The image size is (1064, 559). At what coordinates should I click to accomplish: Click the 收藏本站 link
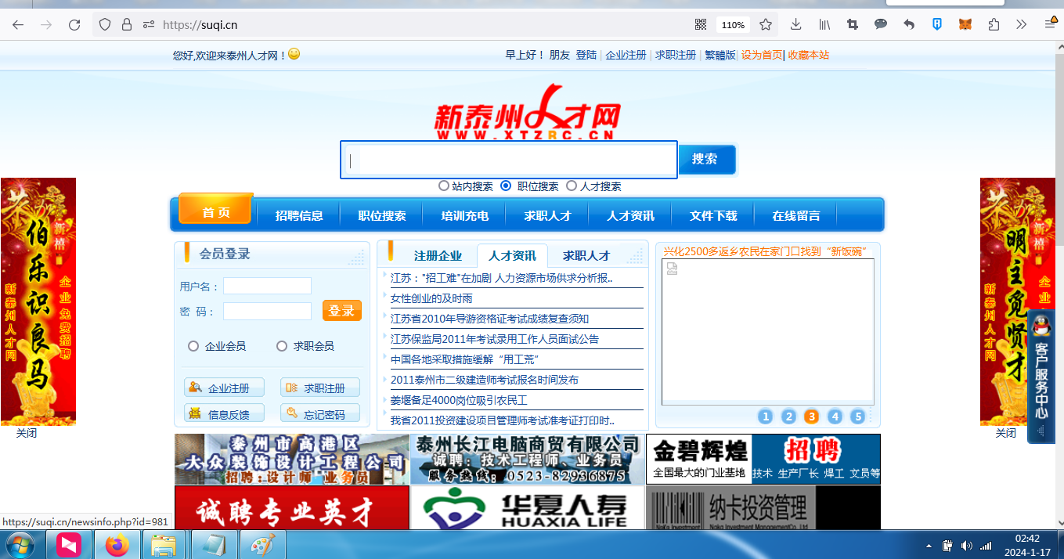point(809,55)
